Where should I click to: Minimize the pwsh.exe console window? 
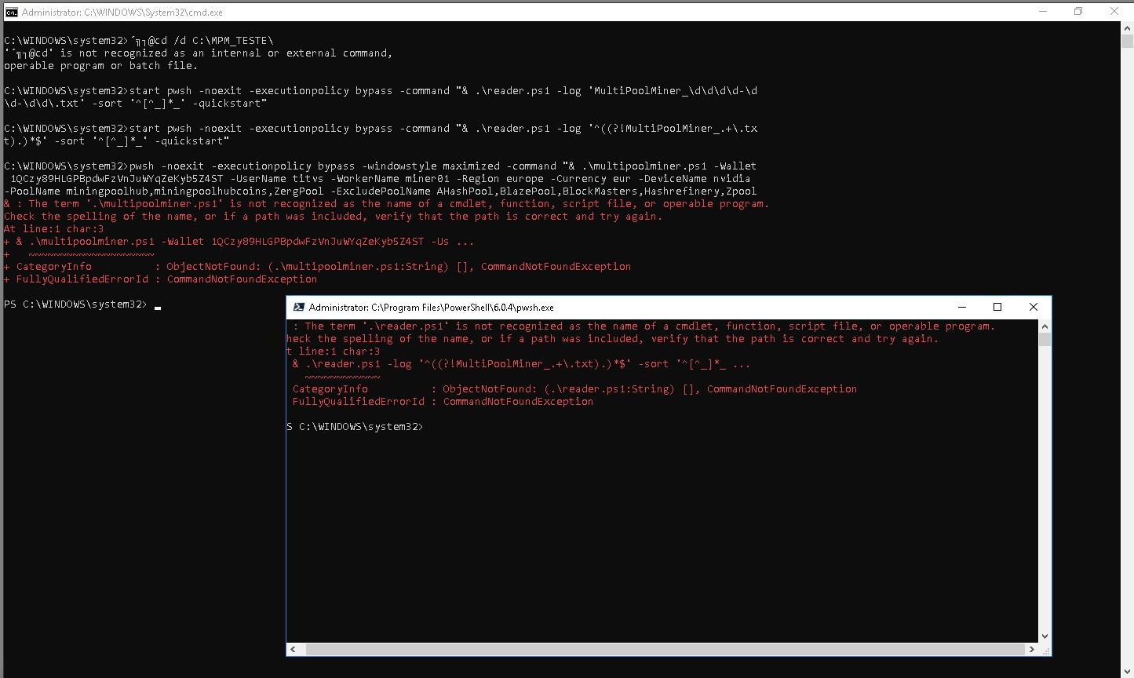(962, 307)
